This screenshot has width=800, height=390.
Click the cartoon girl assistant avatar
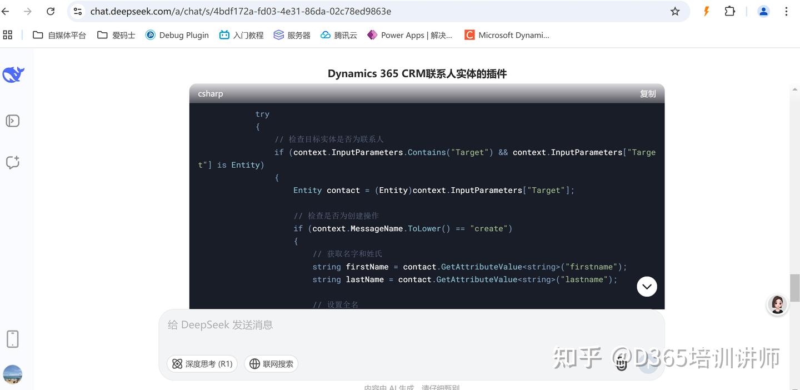[x=777, y=305]
